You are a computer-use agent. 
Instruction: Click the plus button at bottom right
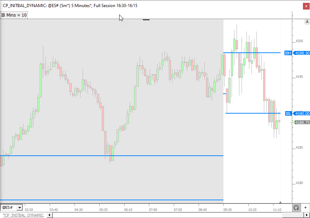coord(305,207)
